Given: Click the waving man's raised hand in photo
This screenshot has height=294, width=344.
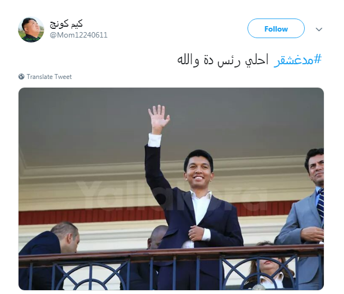Looking at the screenshot, I should [159, 118].
